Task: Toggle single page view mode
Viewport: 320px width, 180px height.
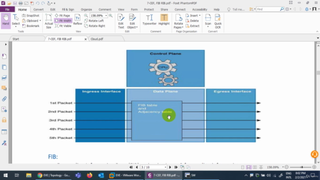Action: 242,167
